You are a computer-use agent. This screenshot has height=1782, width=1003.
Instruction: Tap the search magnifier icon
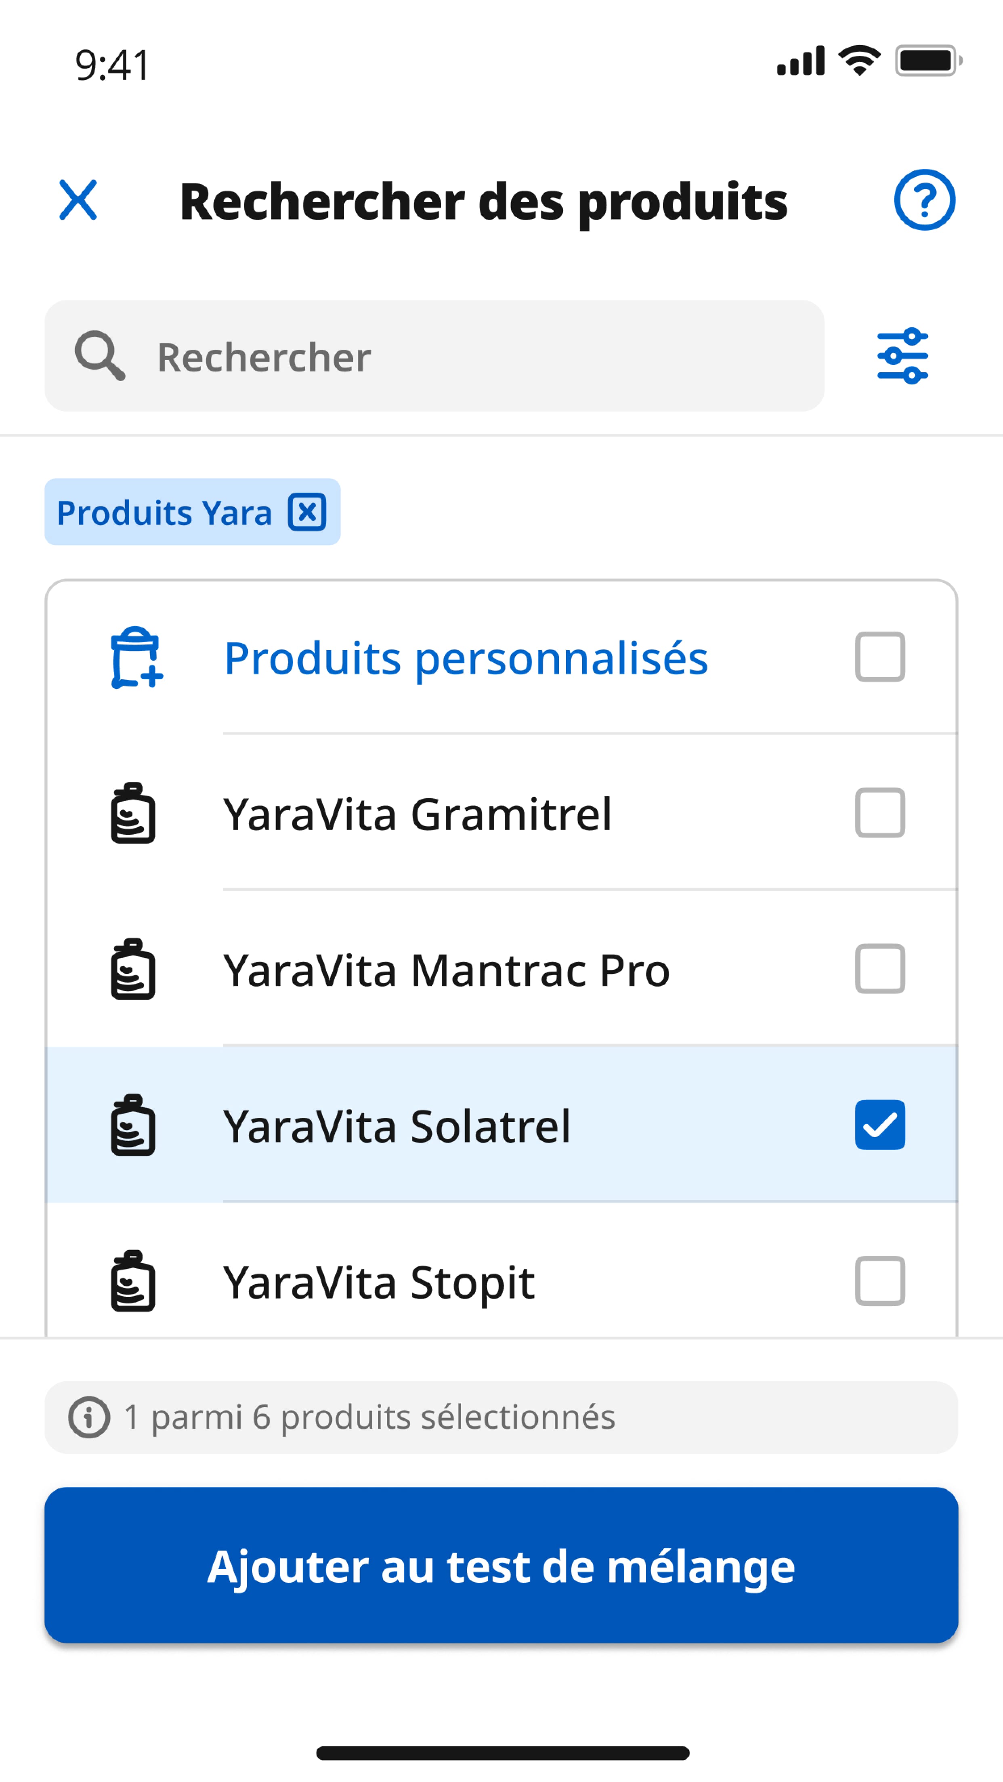(100, 356)
